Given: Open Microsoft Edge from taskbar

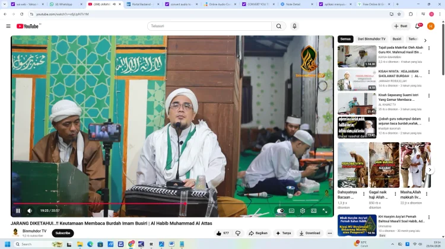Looking at the screenshot, I should tap(90, 244).
